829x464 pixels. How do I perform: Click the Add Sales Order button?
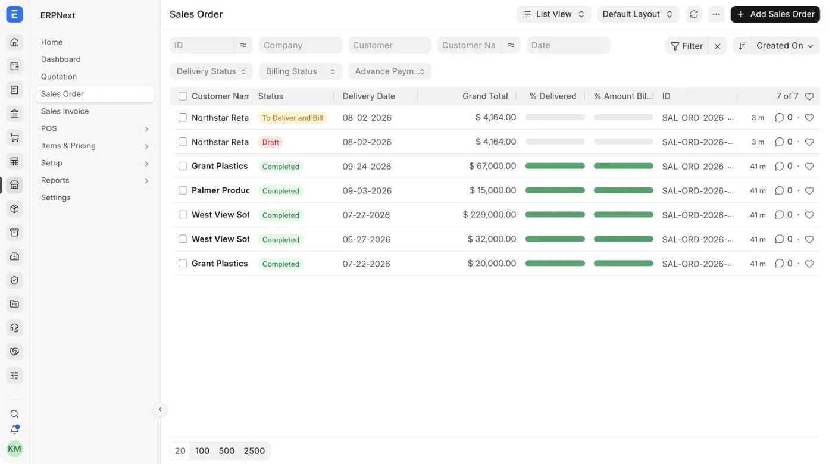(775, 14)
